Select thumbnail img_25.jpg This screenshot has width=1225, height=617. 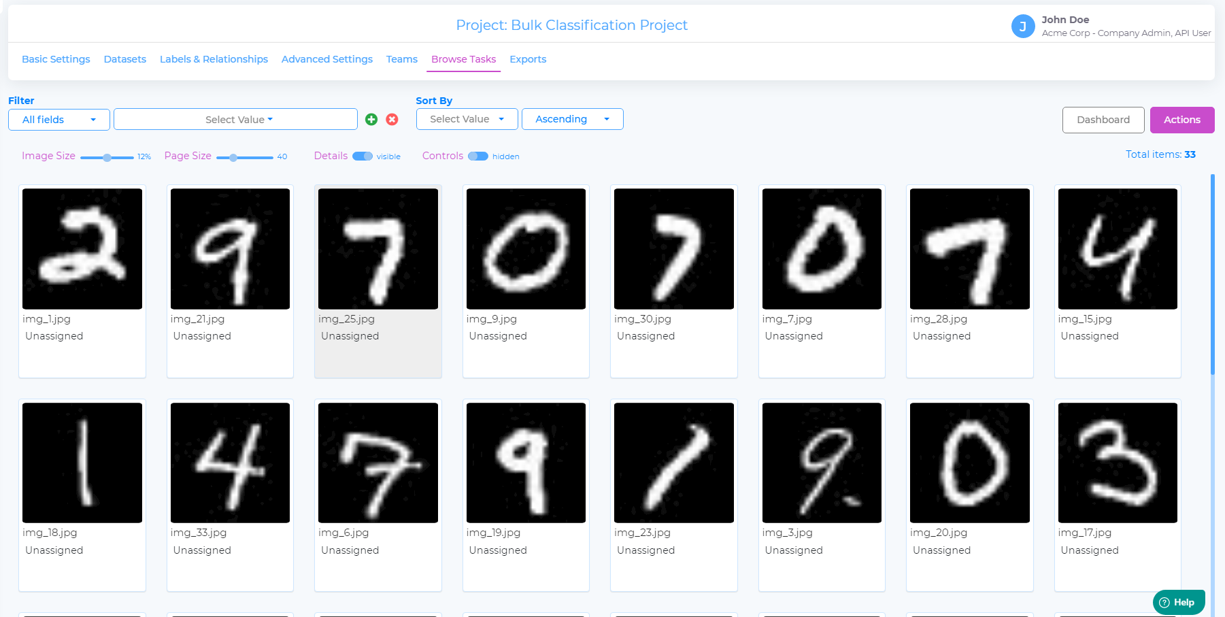[x=378, y=249]
